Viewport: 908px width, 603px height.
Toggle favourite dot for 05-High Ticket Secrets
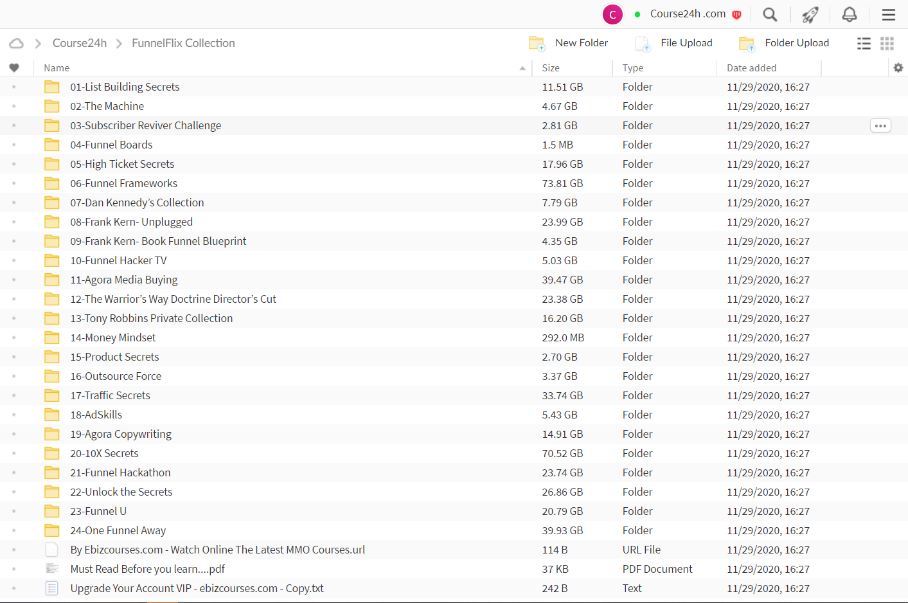(x=14, y=164)
